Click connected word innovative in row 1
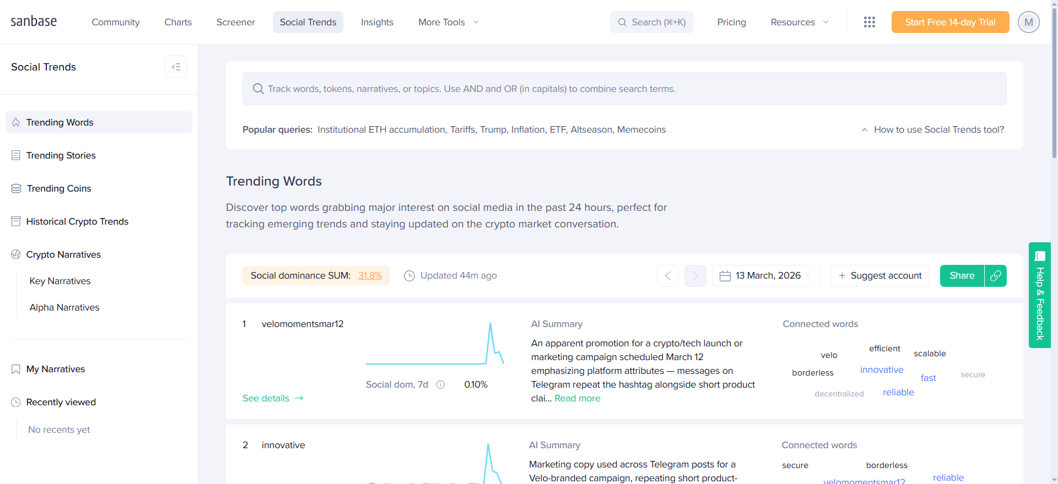Screen dimensions: 1058x484 pos(882,369)
